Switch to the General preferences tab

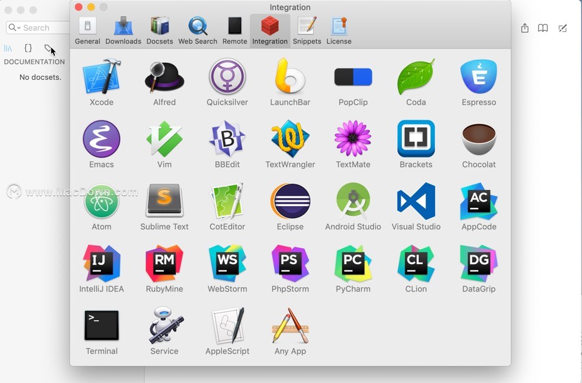click(x=88, y=31)
